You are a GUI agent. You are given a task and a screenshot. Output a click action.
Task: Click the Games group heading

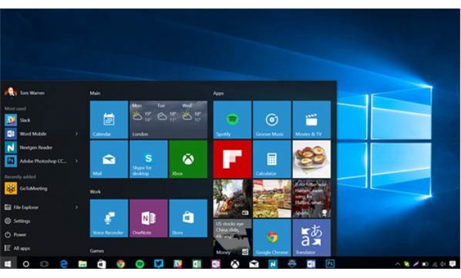[97, 251]
